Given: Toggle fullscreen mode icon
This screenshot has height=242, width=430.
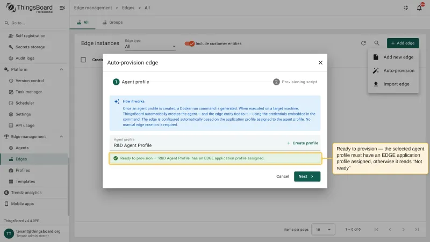Looking at the screenshot, I should coord(406,8).
